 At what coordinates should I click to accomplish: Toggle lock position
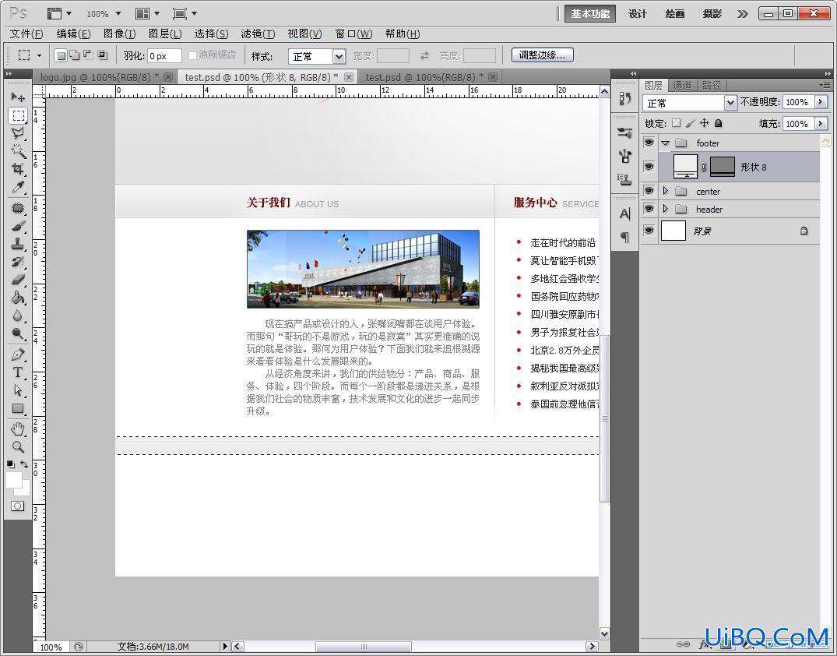pyautogui.click(x=704, y=123)
